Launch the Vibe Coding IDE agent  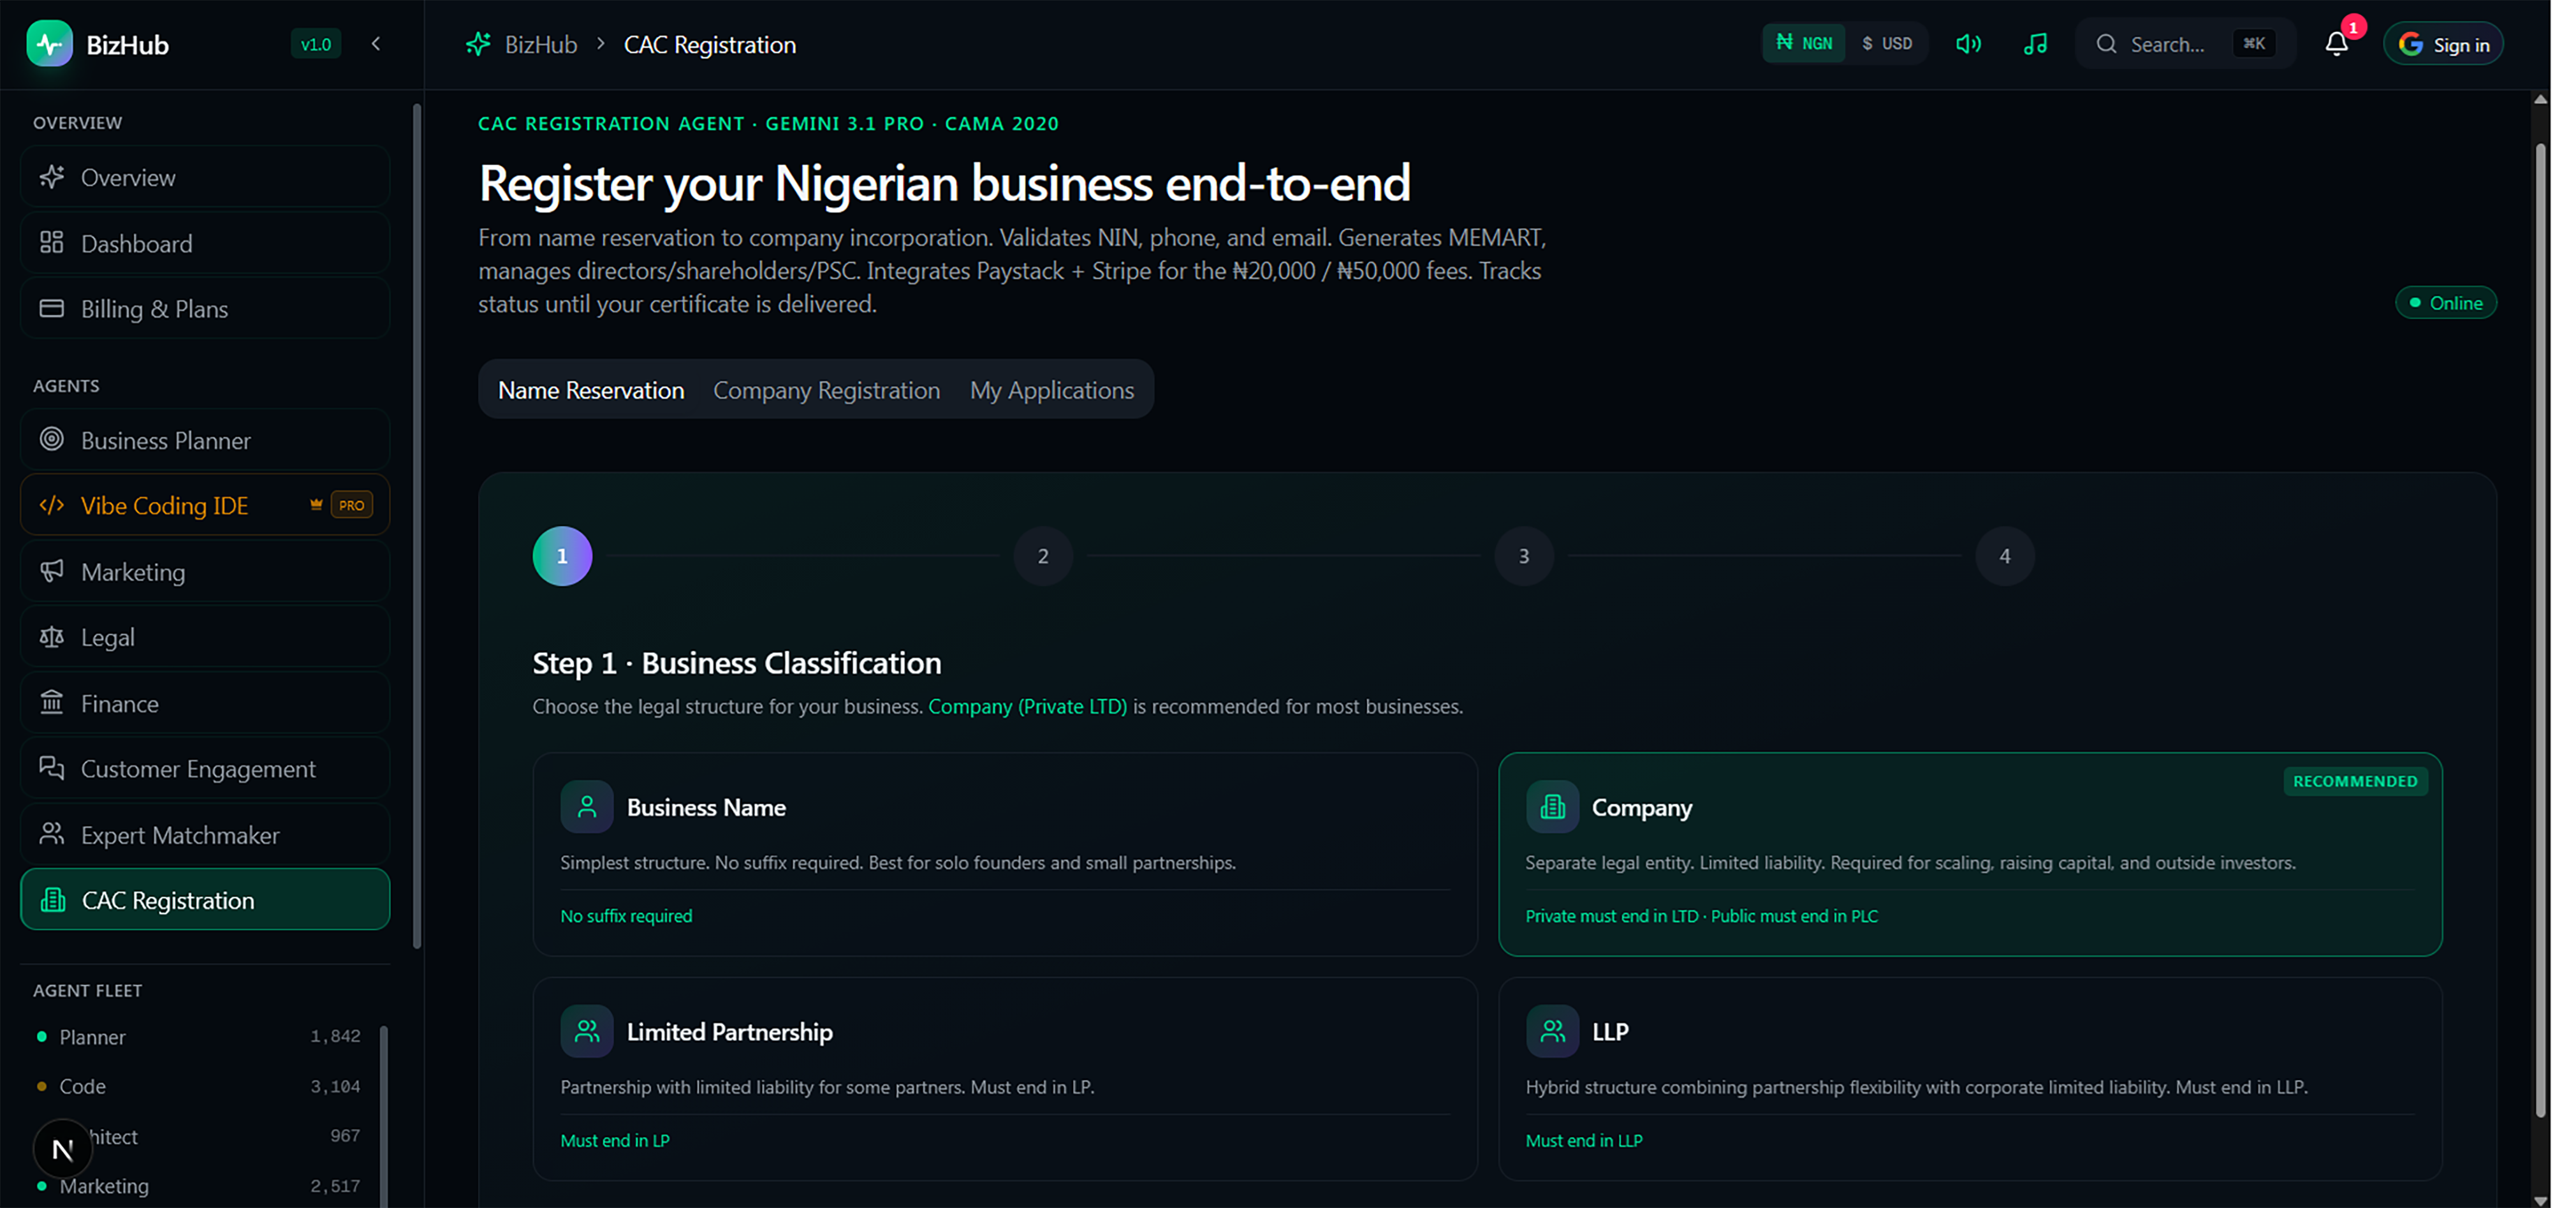[205, 505]
